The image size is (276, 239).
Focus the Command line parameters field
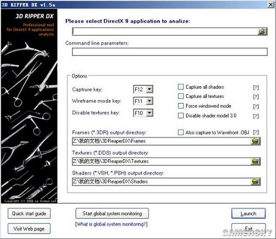(169, 52)
